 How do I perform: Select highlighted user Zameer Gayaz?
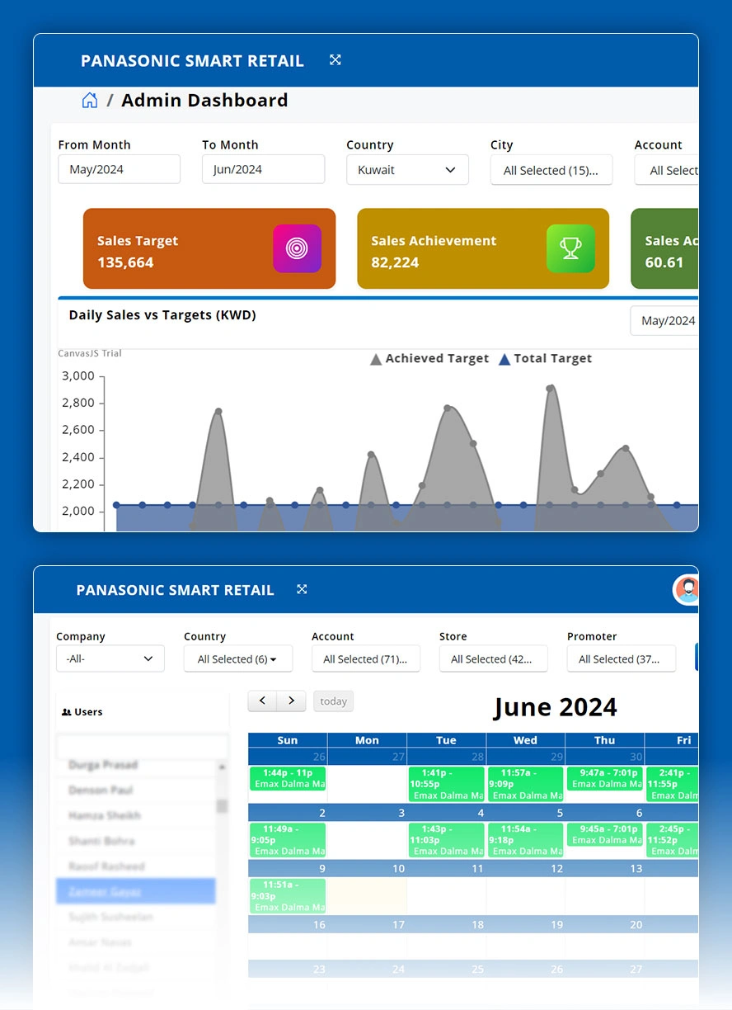point(135,891)
